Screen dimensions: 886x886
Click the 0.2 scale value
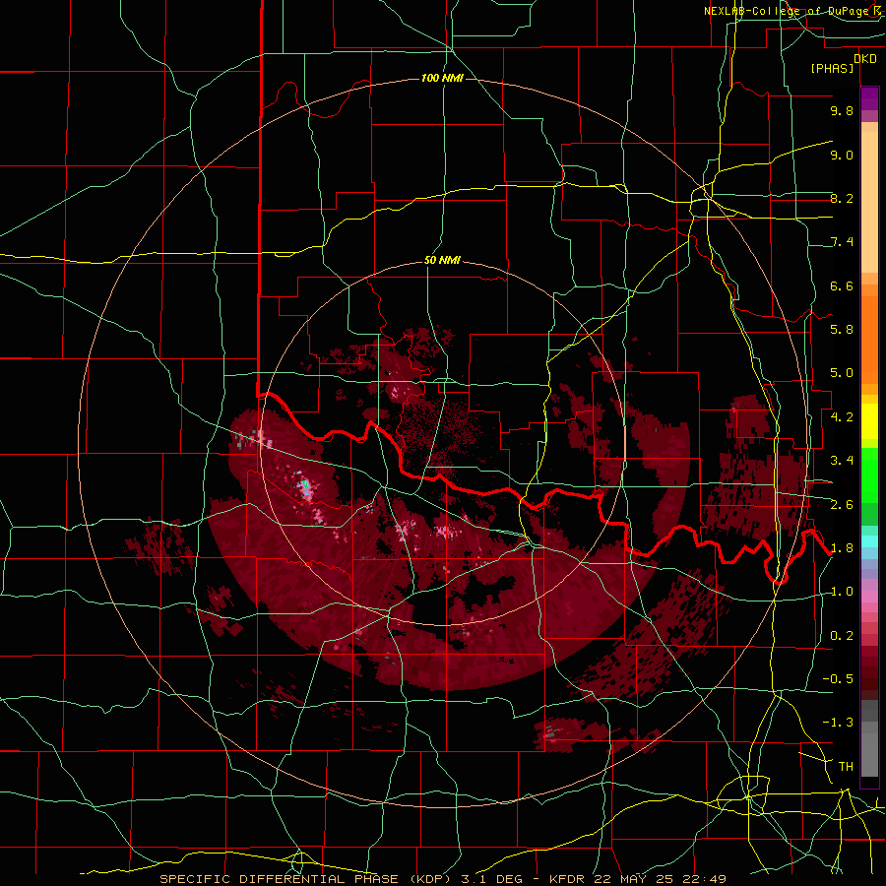(842, 636)
